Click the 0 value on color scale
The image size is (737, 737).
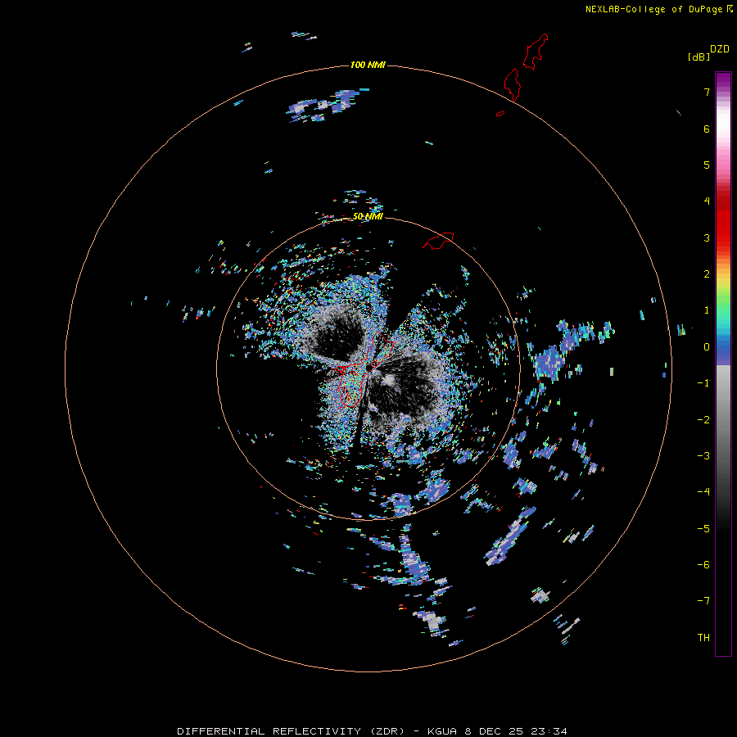click(707, 347)
